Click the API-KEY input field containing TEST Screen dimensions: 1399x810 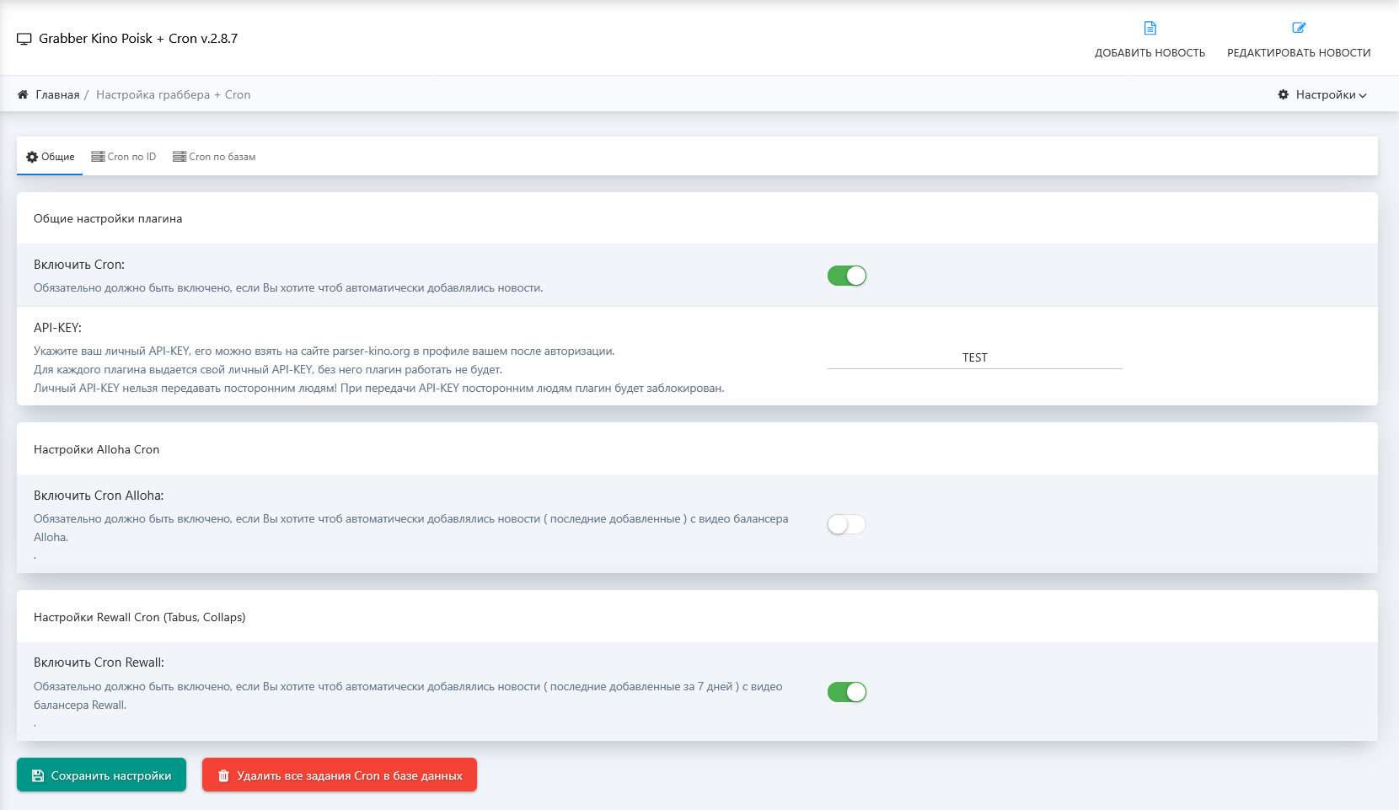point(975,357)
